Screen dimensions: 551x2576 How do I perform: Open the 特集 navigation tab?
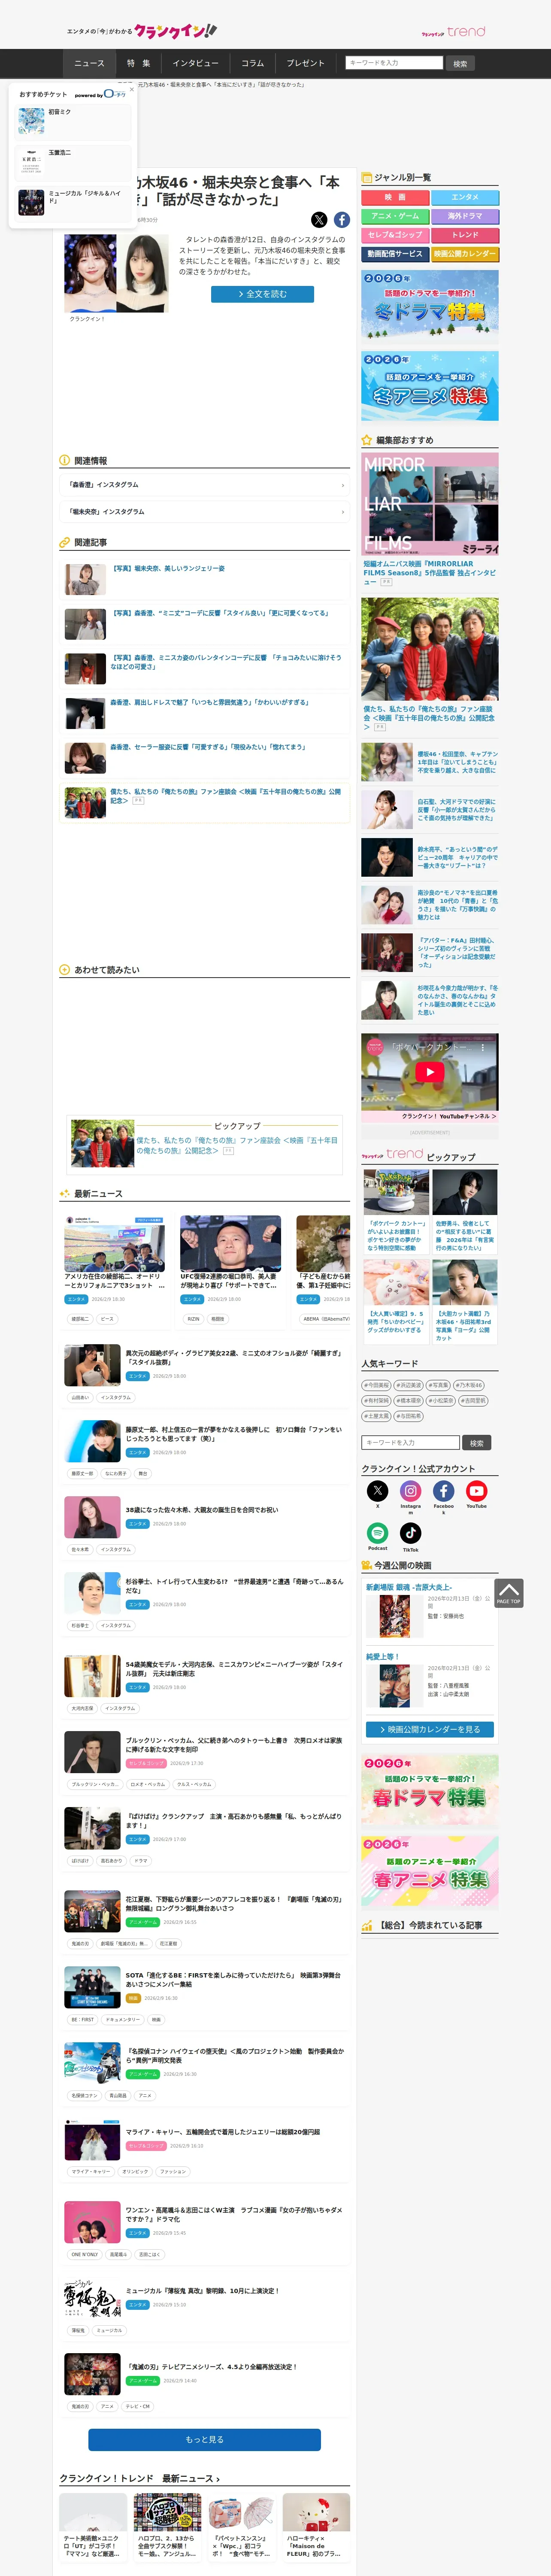[138, 63]
